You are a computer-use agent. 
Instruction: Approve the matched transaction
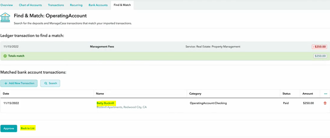pos(9,128)
